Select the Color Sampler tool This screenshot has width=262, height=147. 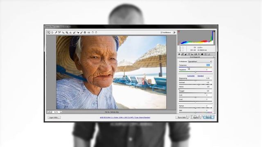click(59, 33)
